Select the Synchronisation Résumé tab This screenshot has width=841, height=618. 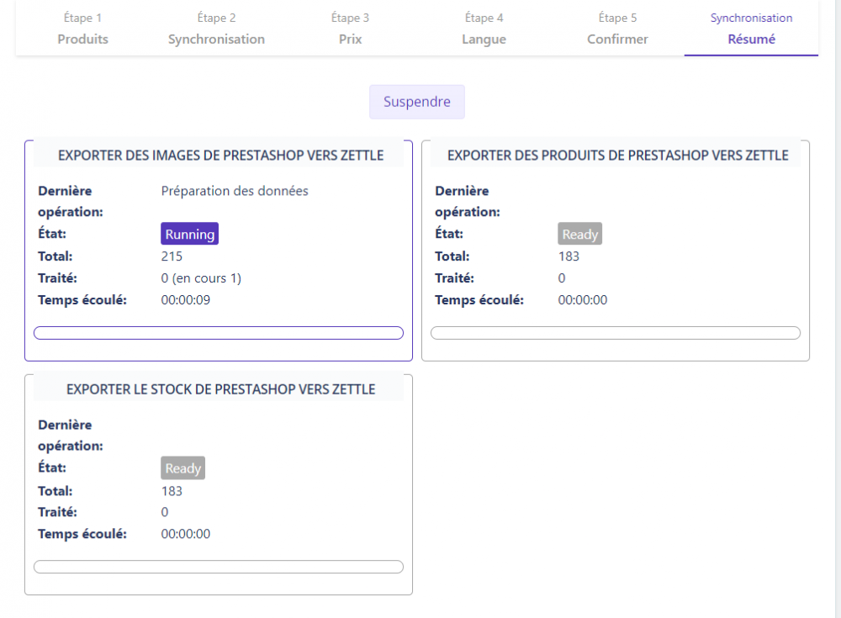pyautogui.click(x=751, y=29)
